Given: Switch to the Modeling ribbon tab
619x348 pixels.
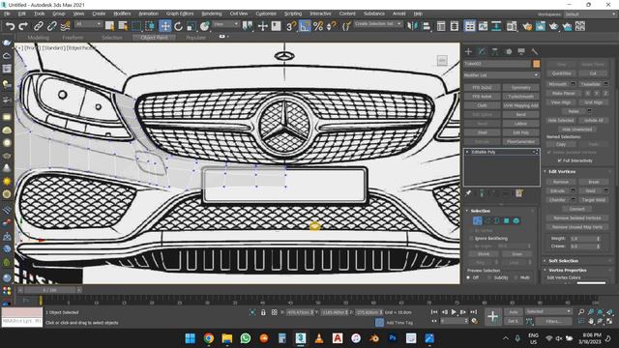Looking at the screenshot, I should [x=39, y=38].
